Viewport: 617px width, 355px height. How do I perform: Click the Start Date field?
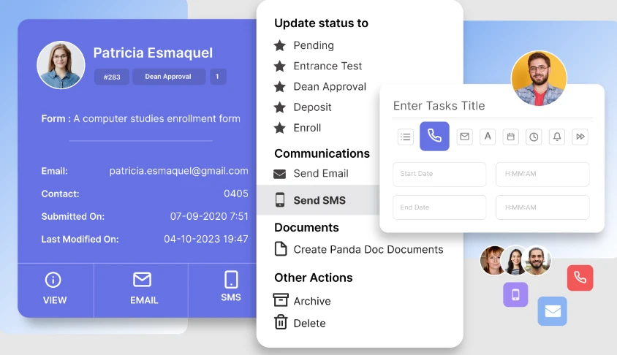[x=439, y=174]
